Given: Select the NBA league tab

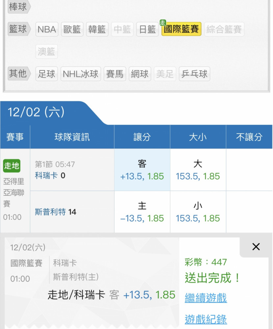Looking at the screenshot, I should (47, 29).
